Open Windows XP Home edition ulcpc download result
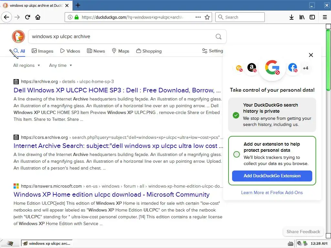Image resolution: width=331 pixels, height=248 pixels. coord(112,194)
